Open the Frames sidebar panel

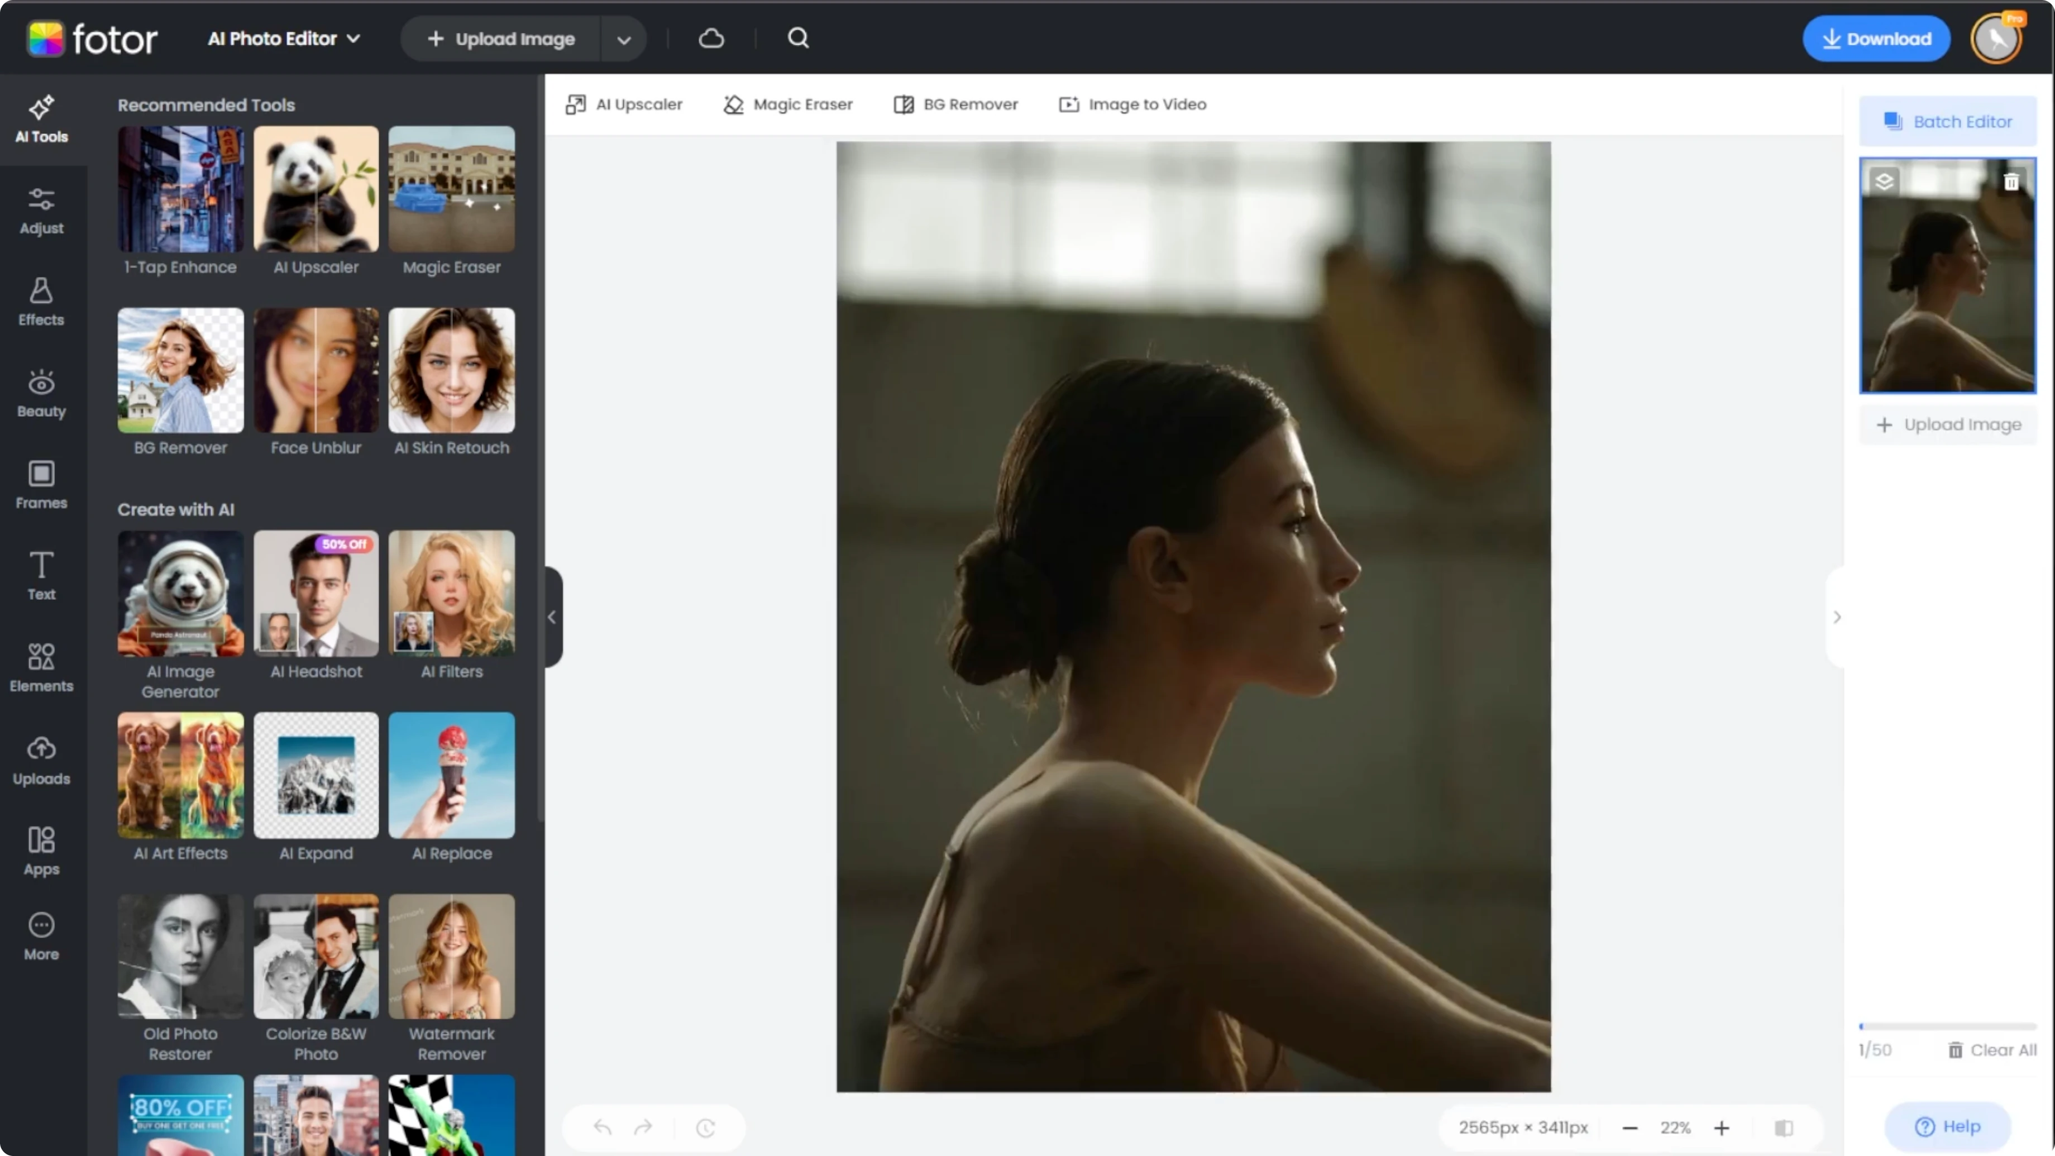click(x=41, y=485)
